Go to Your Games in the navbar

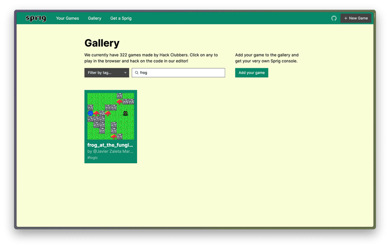(x=67, y=18)
